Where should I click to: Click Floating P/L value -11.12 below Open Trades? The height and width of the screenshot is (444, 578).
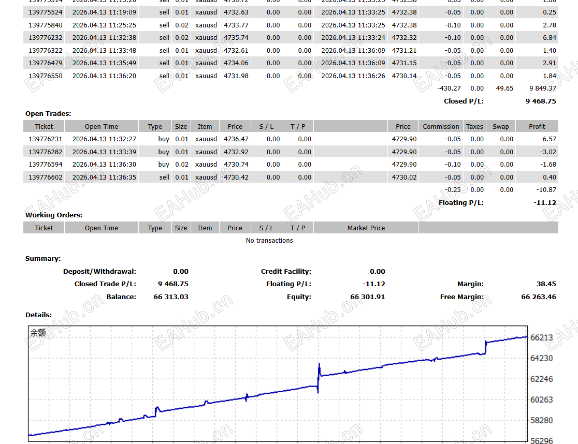point(545,203)
